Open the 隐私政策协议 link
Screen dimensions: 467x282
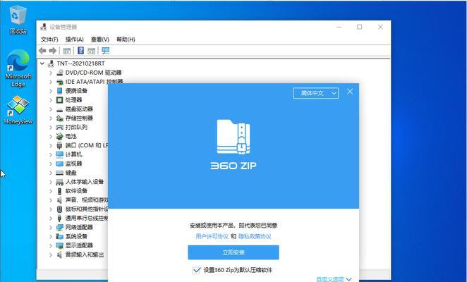coord(255,236)
